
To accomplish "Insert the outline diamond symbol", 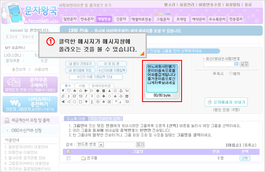I will [109, 96].
